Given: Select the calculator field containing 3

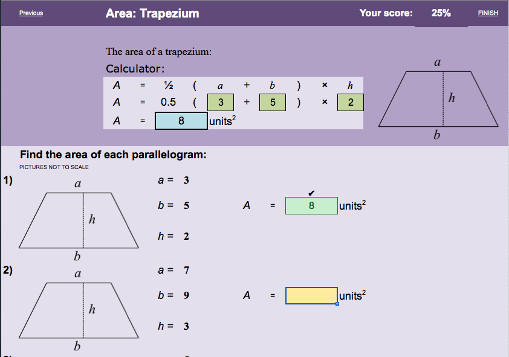Looking at the screenshot, I should pyautogui.click(x=221, y=102).
